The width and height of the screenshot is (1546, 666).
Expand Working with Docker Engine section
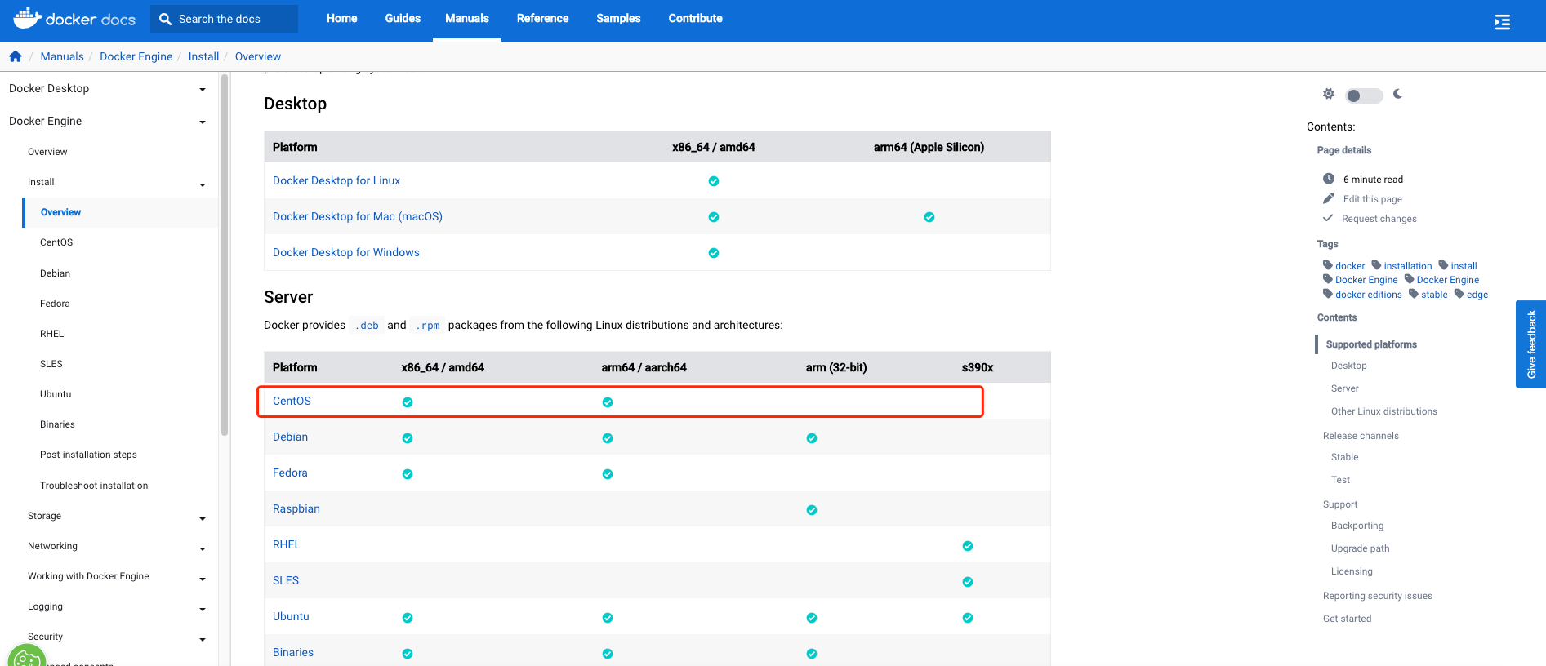203,579
